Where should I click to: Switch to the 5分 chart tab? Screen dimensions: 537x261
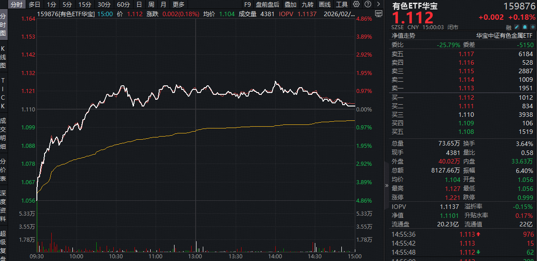67,4
